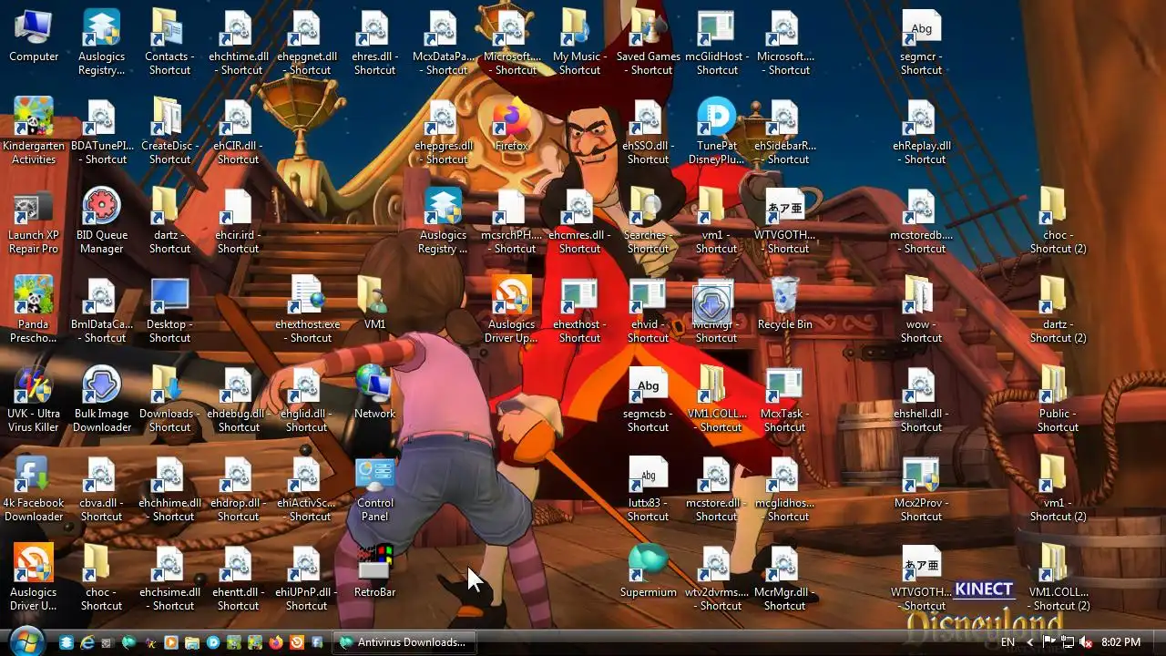Viewport: 1166px width, 656px height.
Task: Open the ehvid shortcut icon
Action: (x=648, y=311)
